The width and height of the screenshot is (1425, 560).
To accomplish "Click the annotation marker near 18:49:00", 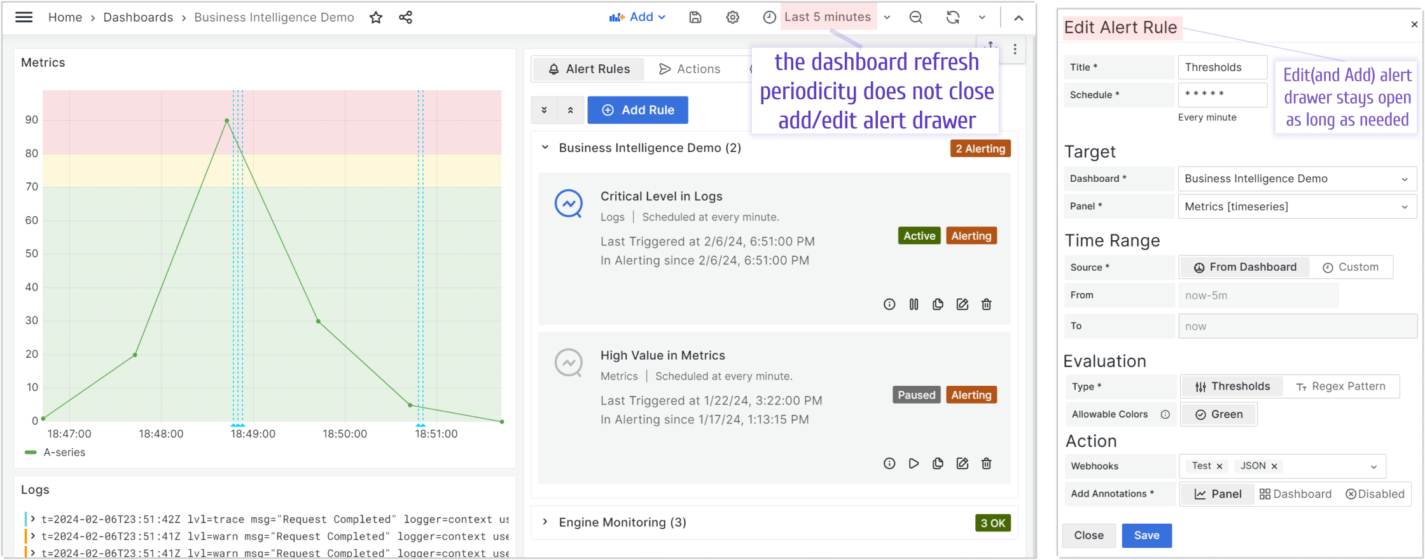I will pyautogui.click(x=237, y=425).
